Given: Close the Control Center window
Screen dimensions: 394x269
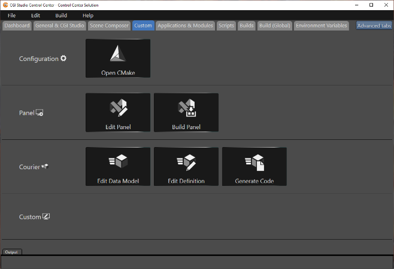Looking at the screenshot, I should 386,5.
